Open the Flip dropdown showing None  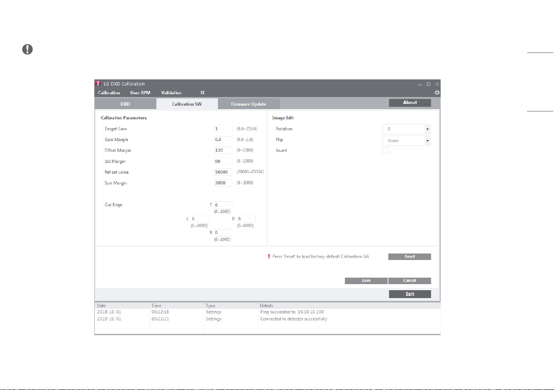tap(407, 141)
